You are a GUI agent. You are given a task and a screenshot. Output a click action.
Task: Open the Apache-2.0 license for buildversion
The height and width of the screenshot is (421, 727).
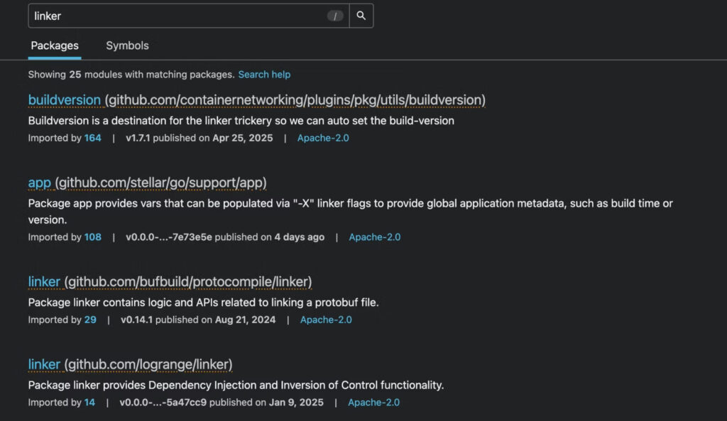pyautogui.click(x=322, y=138)
